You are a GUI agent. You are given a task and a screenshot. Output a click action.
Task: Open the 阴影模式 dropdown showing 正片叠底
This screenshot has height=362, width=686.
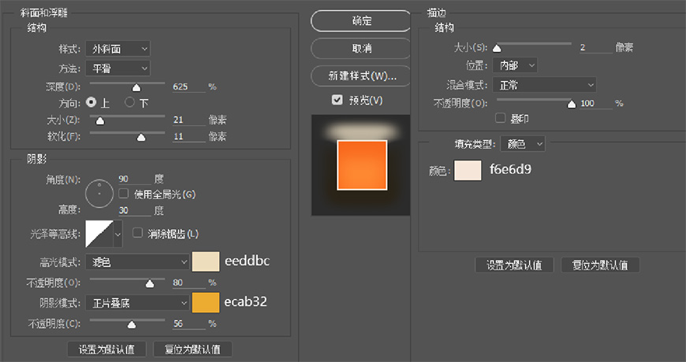click(137, 303)
